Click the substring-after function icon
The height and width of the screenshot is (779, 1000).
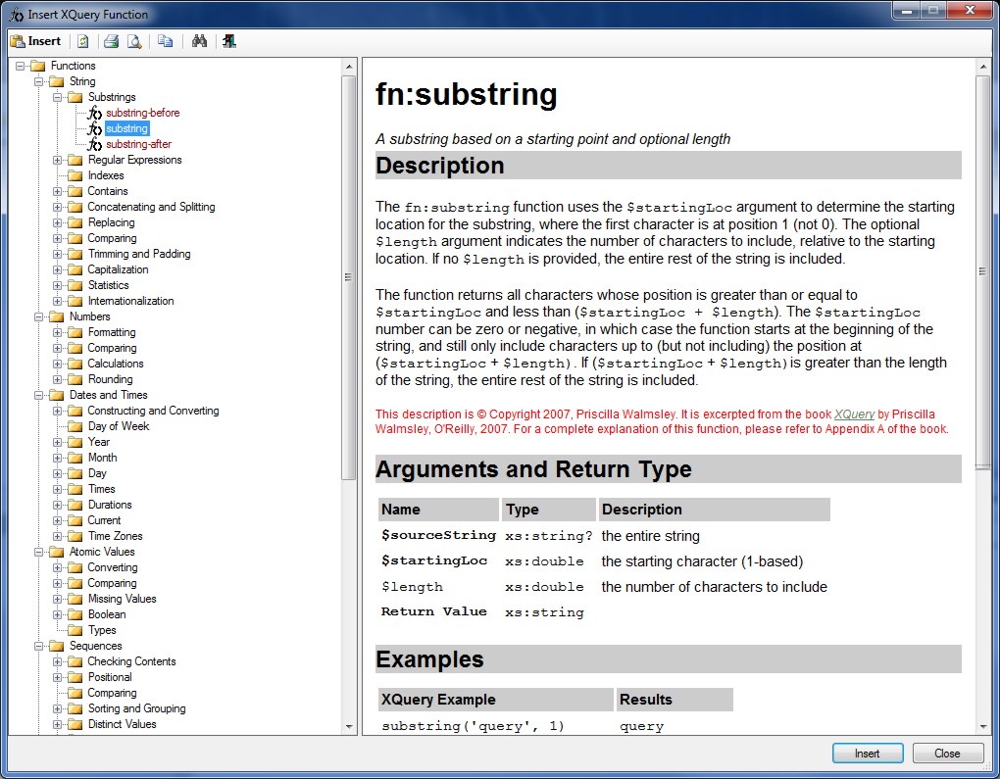coord(95,144)
